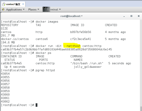The image size is (142, 111).
Task: Click the NAMES column header
Action: [78, 60]
